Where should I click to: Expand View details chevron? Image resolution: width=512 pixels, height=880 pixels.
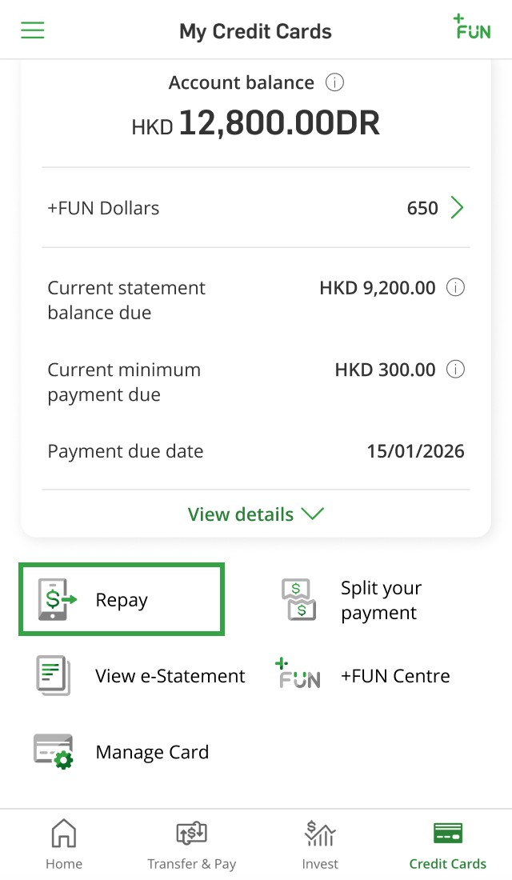pyautogui.click(x=311, y=514)
